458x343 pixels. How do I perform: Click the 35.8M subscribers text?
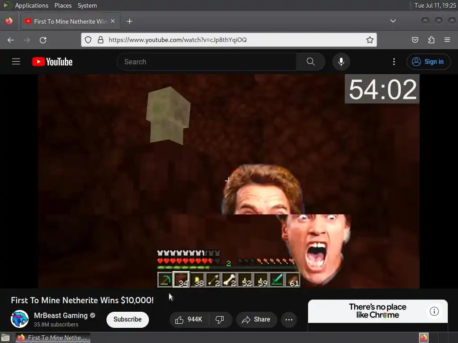click(56, 324)
